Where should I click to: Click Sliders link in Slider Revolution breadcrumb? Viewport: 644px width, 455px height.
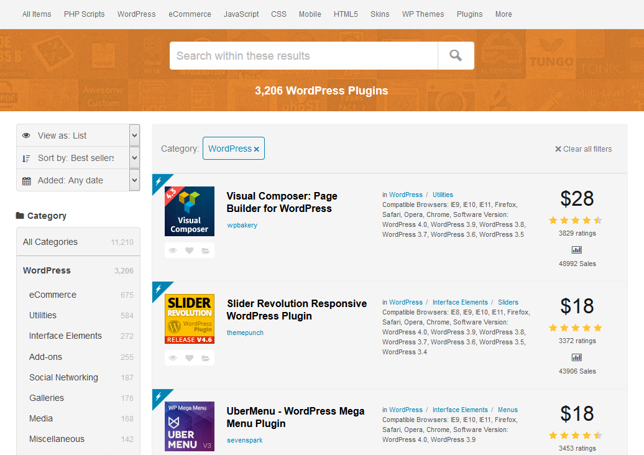coord(508,302)
